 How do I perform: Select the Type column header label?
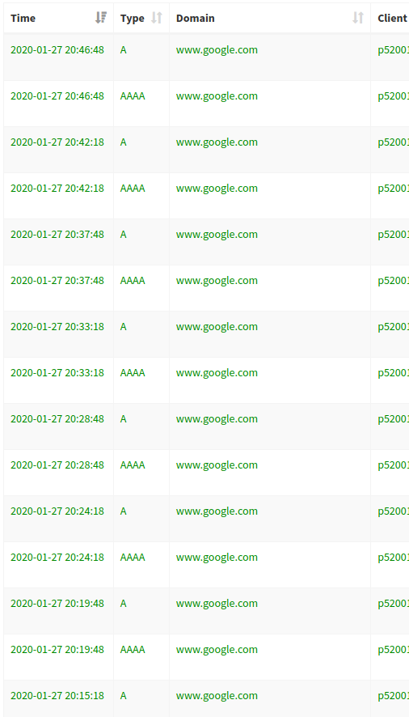click(x=132, y=19)
